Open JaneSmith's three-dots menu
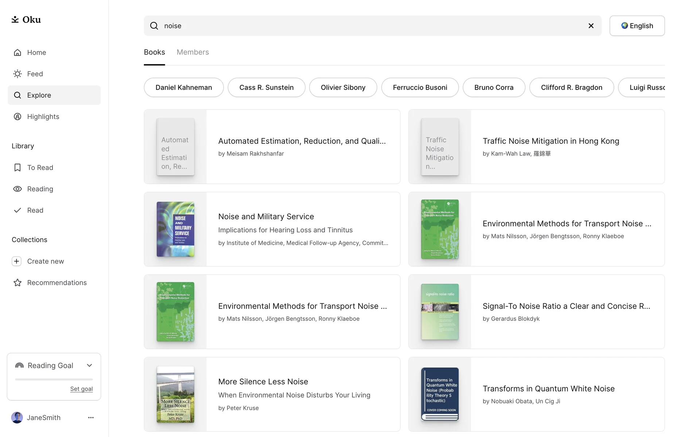 (x=91, y=418)
